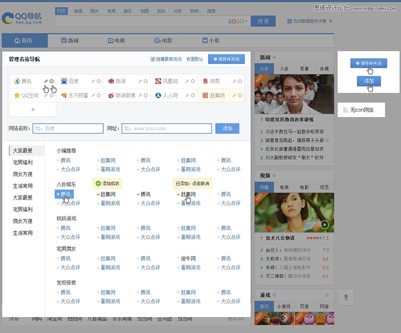This screenshot has height=333, width=401.
Task: Switch search type to 音乐
Action: pyautogui.click(x=128, y=11)
